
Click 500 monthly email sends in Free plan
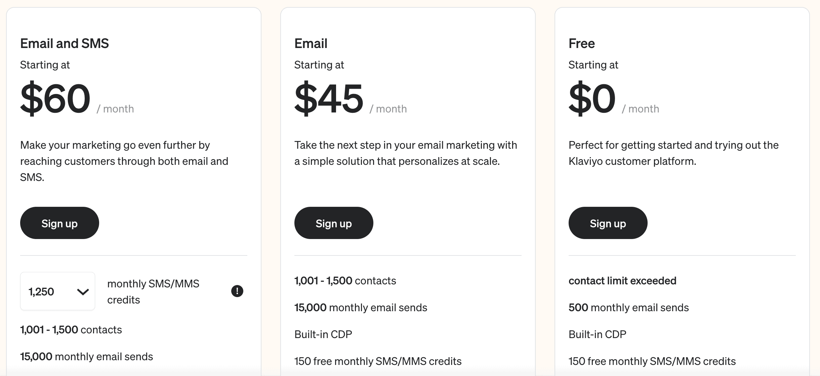point(628,308)
